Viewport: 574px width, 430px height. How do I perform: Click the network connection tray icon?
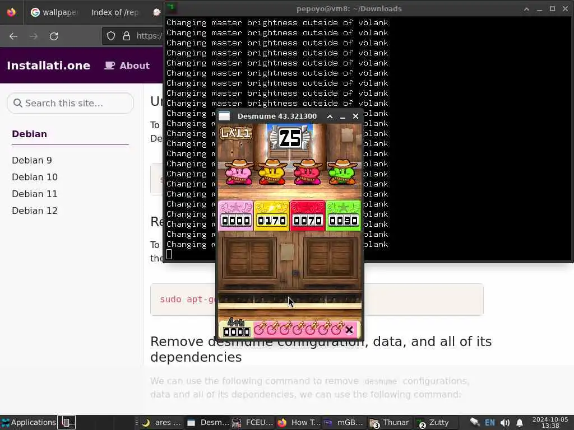(x=474, y=422)
